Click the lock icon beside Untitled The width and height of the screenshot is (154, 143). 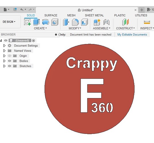tap(79, 10)
